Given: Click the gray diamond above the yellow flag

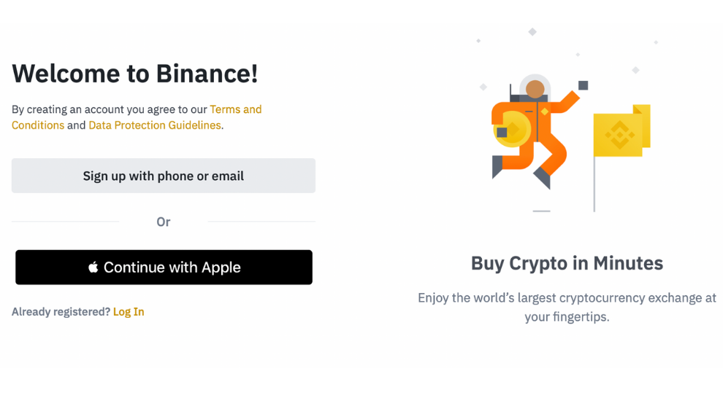Looking at the screenshot, I should [x=635, y=70].
